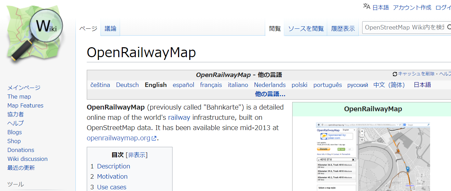
Task: Switch the article to Nederlands
Action: point(270,85)
